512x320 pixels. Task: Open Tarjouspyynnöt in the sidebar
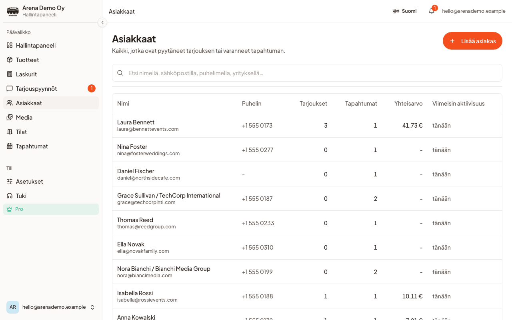click(51, 89)
